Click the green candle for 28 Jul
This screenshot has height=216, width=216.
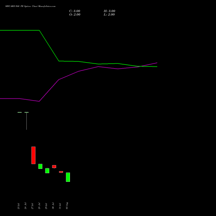coord(40,166)
